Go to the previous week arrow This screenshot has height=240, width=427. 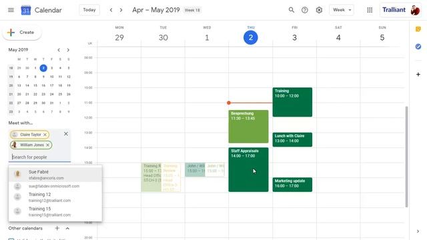pos(111,10)
